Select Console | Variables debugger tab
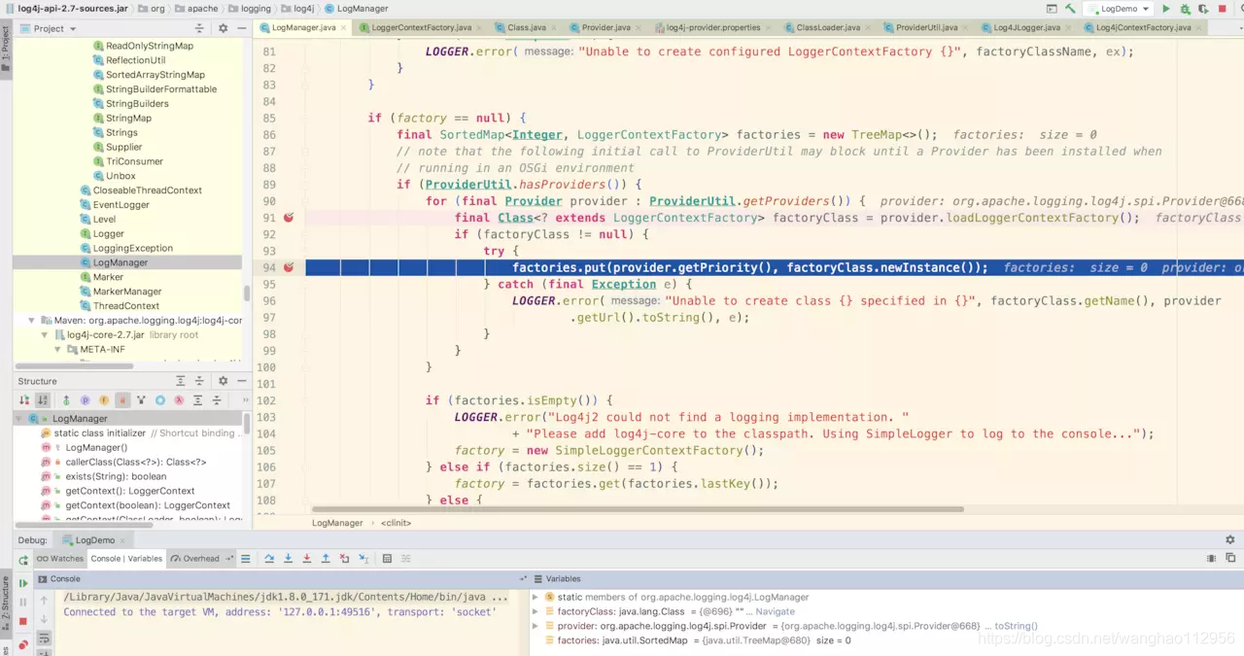 point(126,559)
